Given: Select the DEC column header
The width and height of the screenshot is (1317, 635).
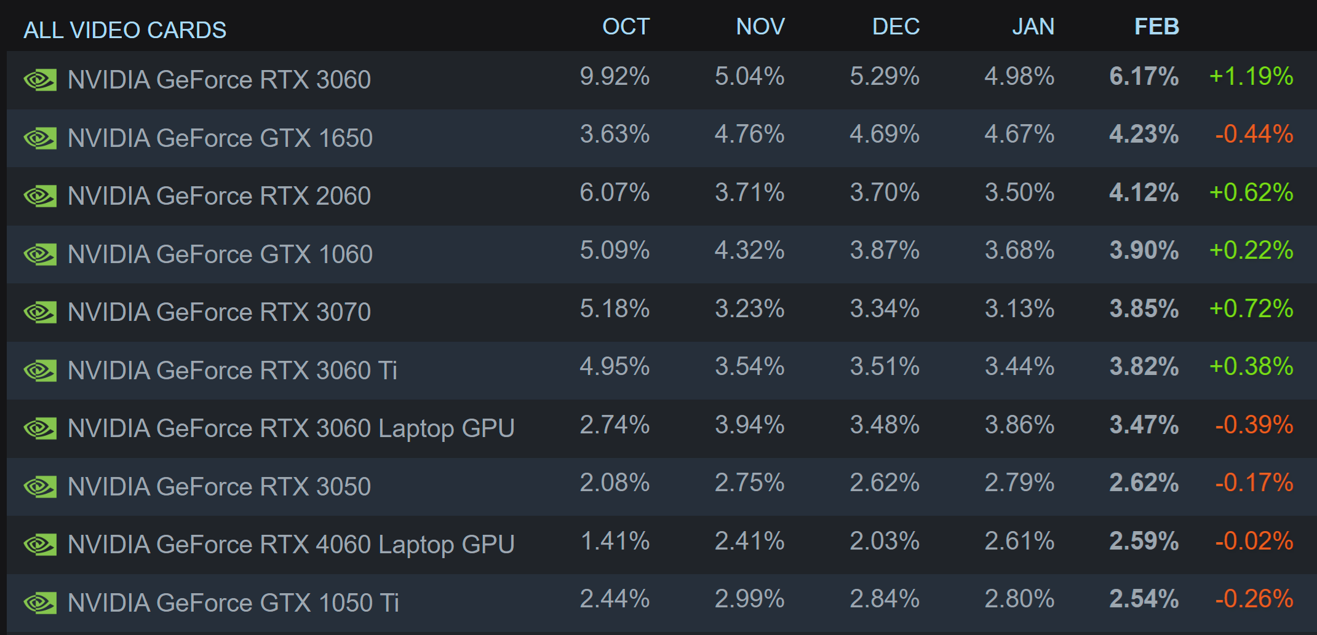Looking at the screenshot, I should [x=896, y=27].
